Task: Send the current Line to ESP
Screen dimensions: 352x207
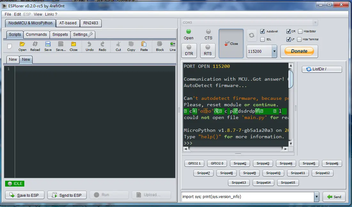Action: point(172,46)
